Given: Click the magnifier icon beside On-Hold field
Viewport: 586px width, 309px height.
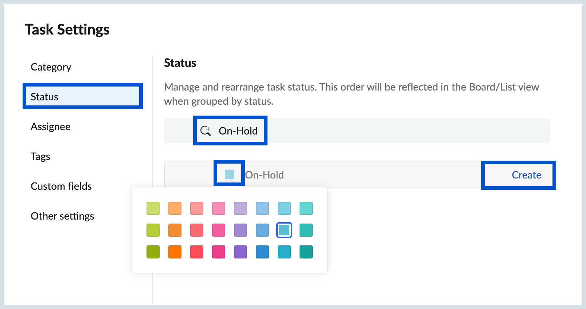Looking at the screenshot, I should point(206,131).
